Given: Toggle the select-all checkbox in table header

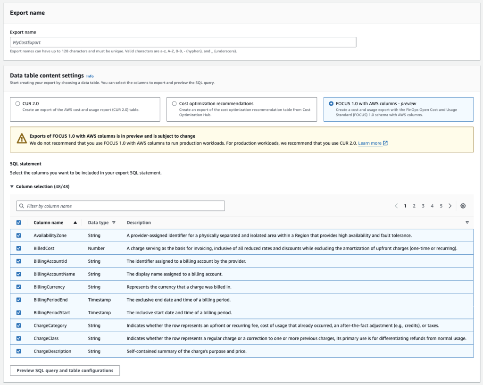Looking at the screenshot, I should [x=19, y=222].
